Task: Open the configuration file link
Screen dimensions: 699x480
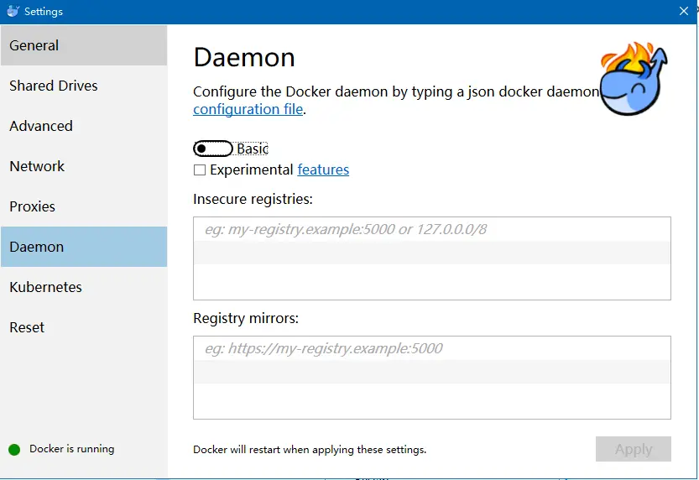Action: (248, 109)
